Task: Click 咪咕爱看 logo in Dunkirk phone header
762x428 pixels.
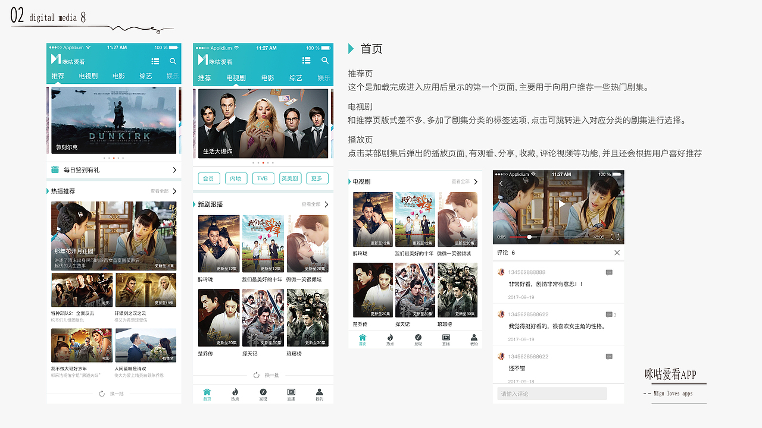Action: (68, 59)
